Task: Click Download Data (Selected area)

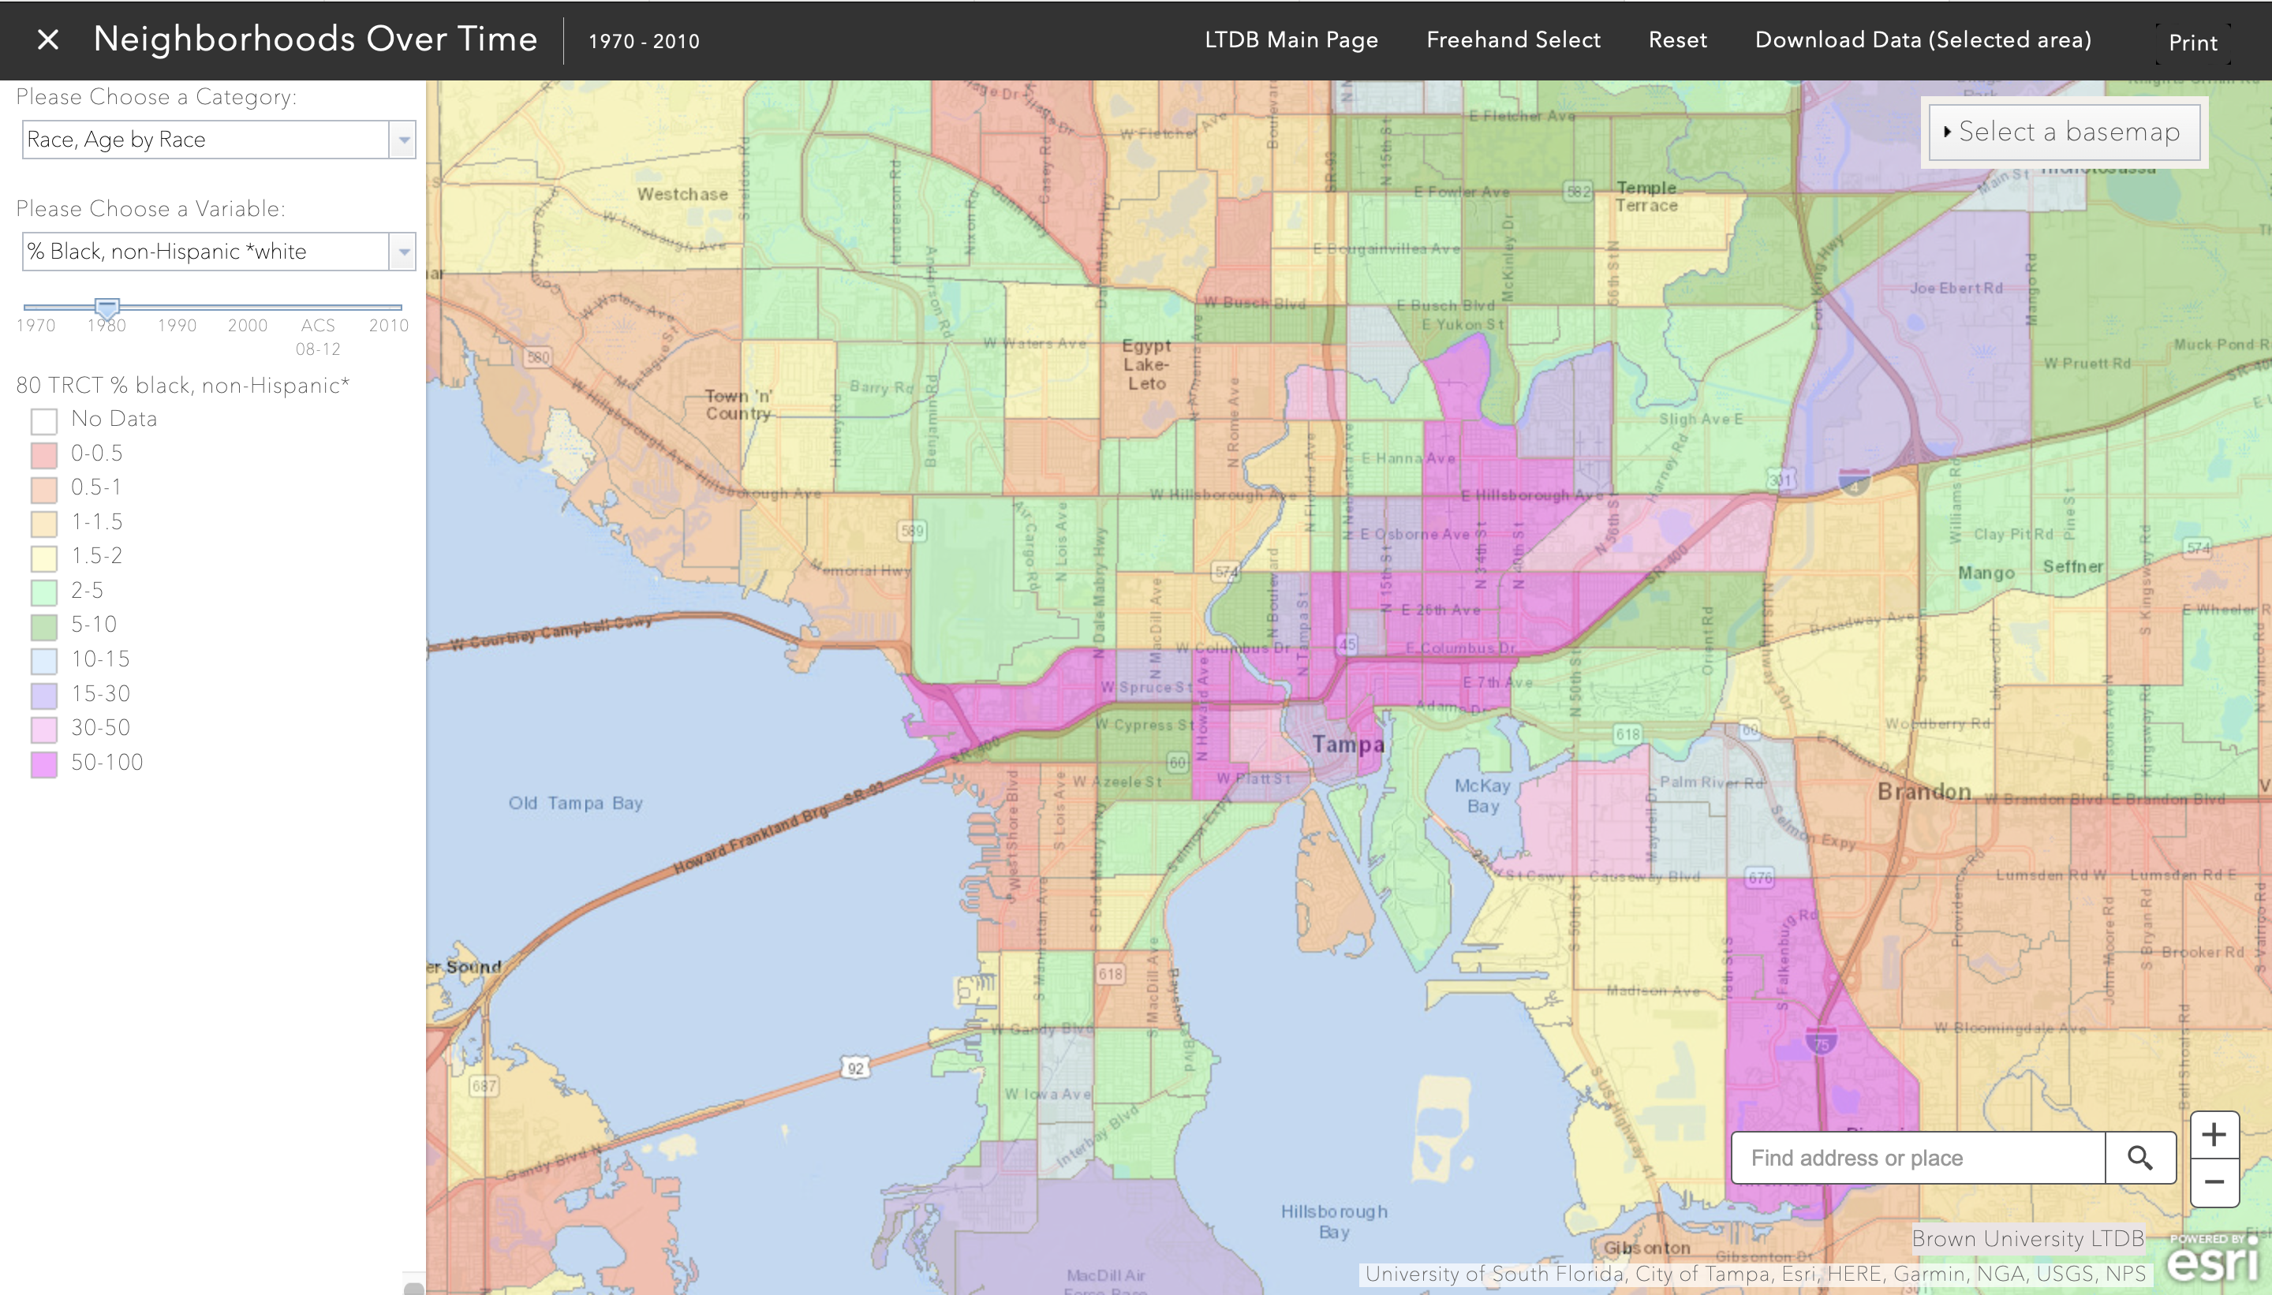Action: [x=1923, y=40]
